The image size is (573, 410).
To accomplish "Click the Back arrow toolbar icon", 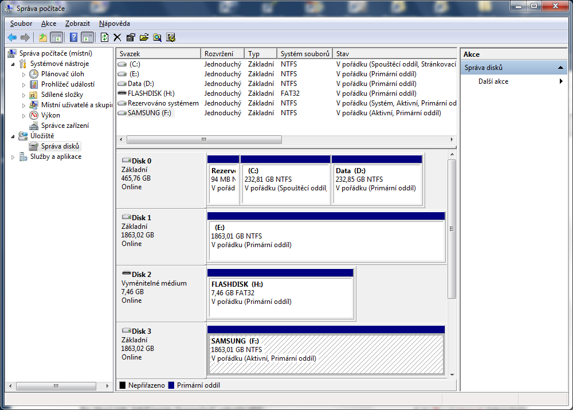I will click(11, 37).
